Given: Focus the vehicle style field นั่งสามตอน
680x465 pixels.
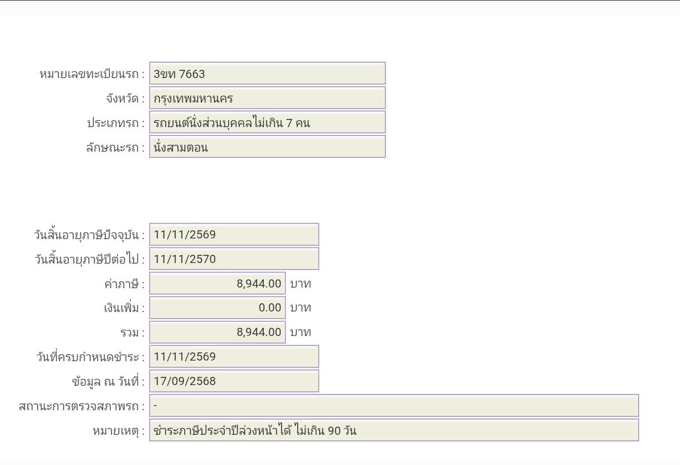Looking at the screenshot, I should tap(267, 147).
